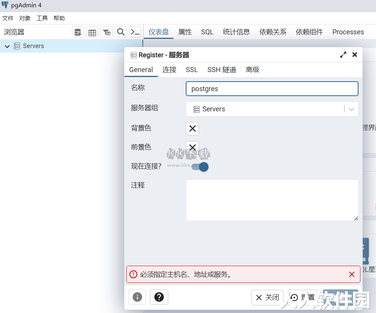Open the Search Objects magnifier icon
Screen dimensions: 376x313
[121, 32]
